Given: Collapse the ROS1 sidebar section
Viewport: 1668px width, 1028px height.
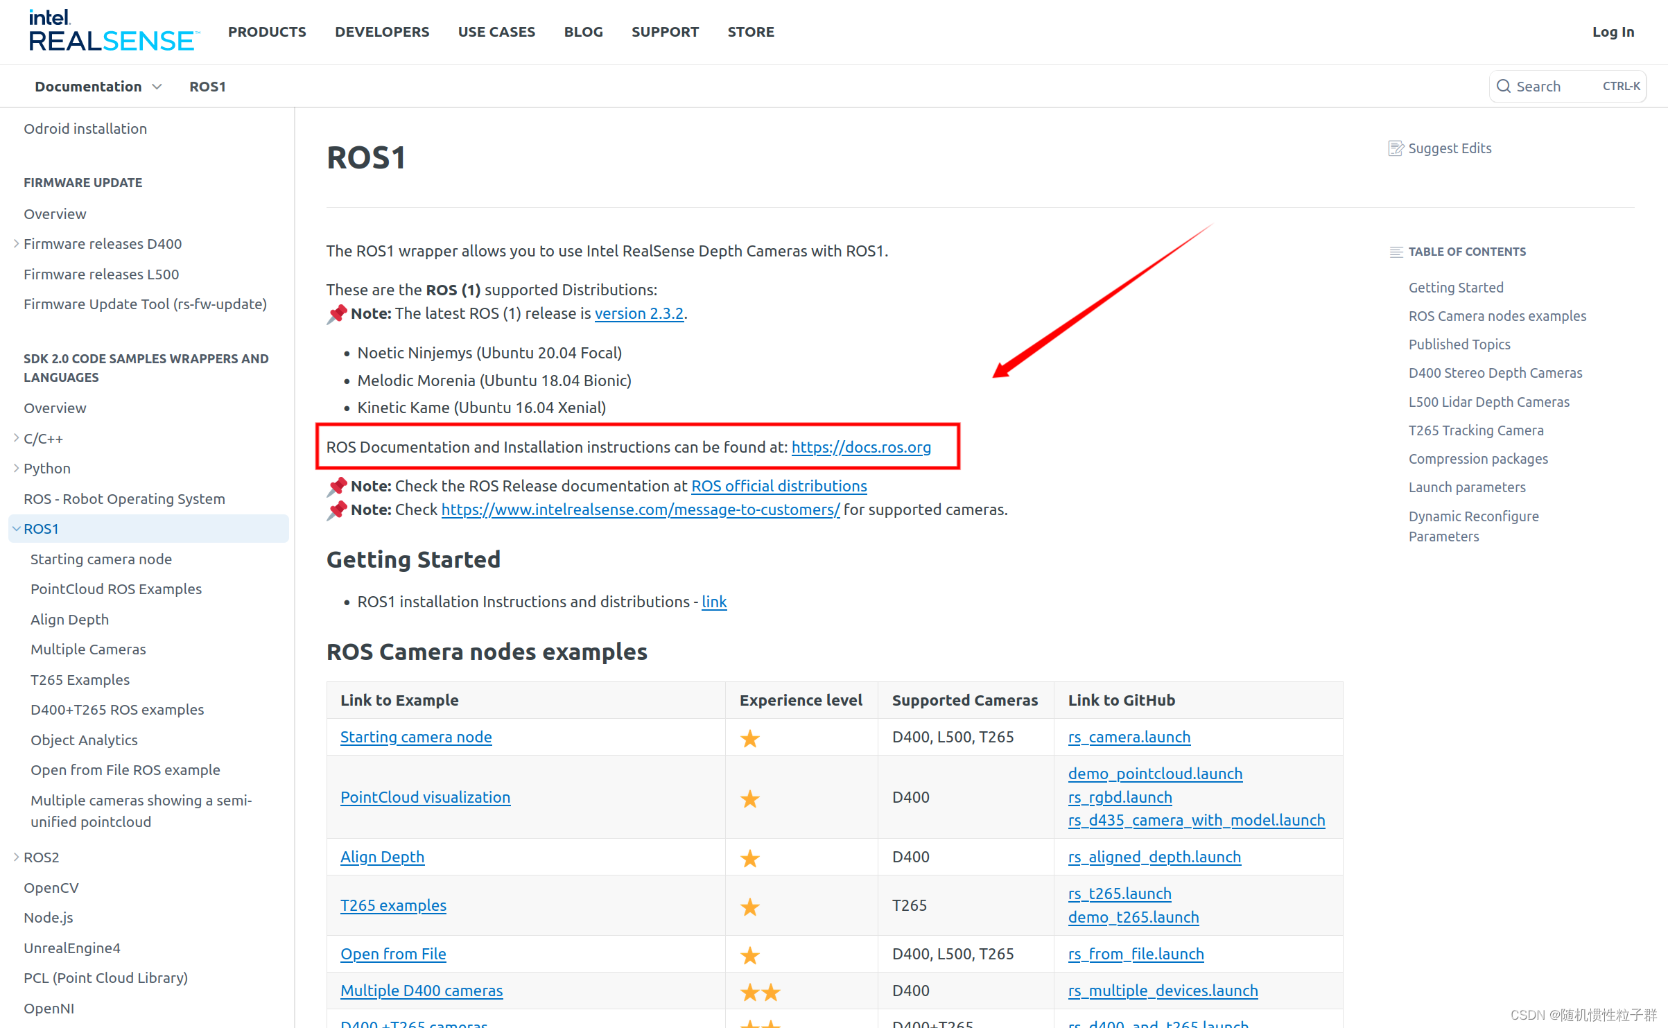Looking at the screenshot, I should (x=16, y=529).
